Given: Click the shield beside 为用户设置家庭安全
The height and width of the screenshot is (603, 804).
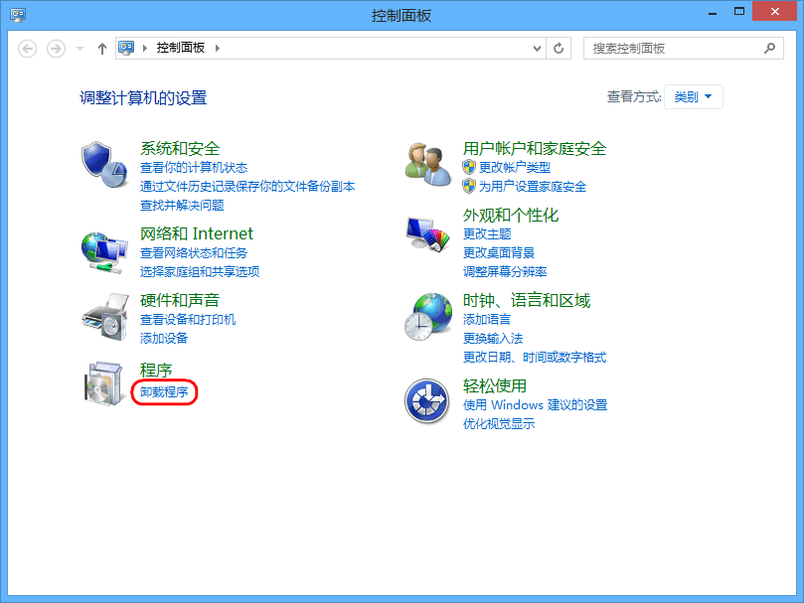Looking at the screenshot, I should [x=469, y=186].
